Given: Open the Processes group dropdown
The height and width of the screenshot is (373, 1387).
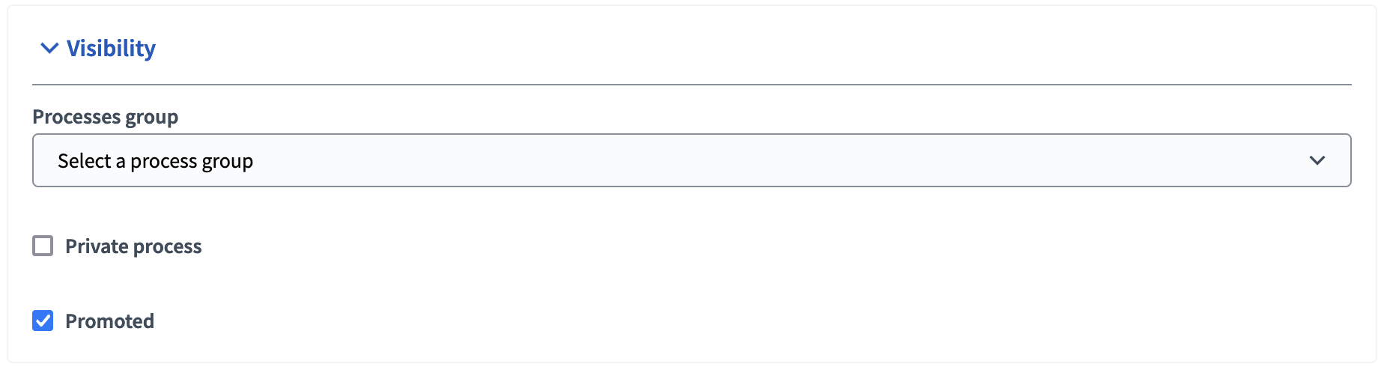Looking at the screenshot, I should tap(691, 160).
